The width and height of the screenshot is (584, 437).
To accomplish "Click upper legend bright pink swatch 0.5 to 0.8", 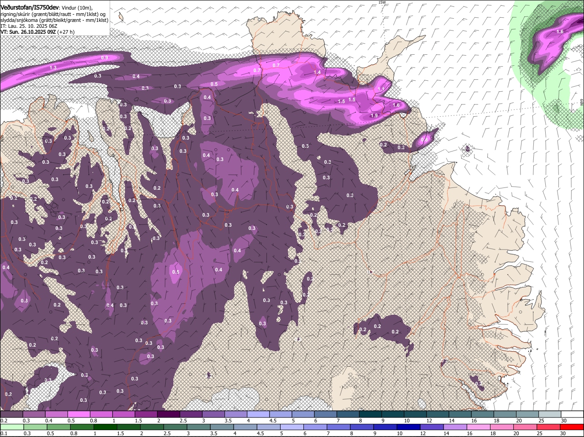I will click(78, 414).
